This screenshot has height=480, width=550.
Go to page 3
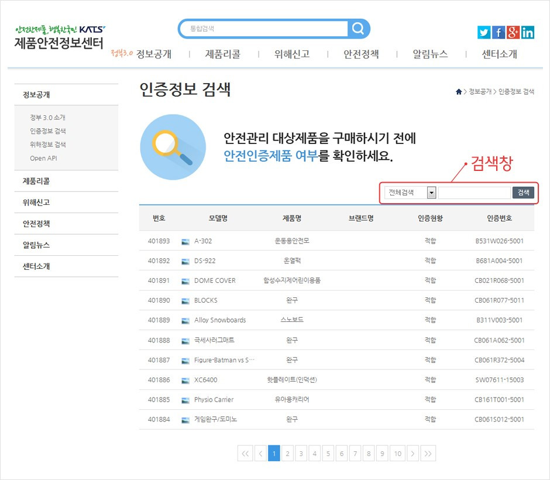(301, 453)
